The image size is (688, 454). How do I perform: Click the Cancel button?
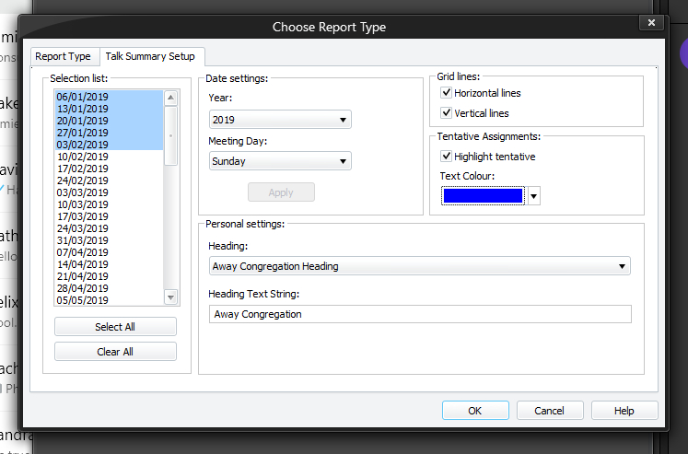pyautogui.click(x=550, y=411)
